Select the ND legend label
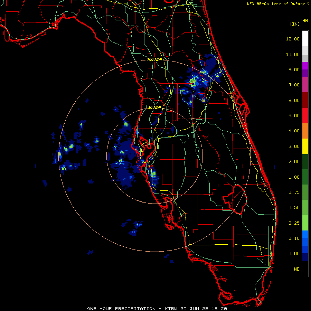Viewport: 311px width, 311px height. (x=297, y=269)
